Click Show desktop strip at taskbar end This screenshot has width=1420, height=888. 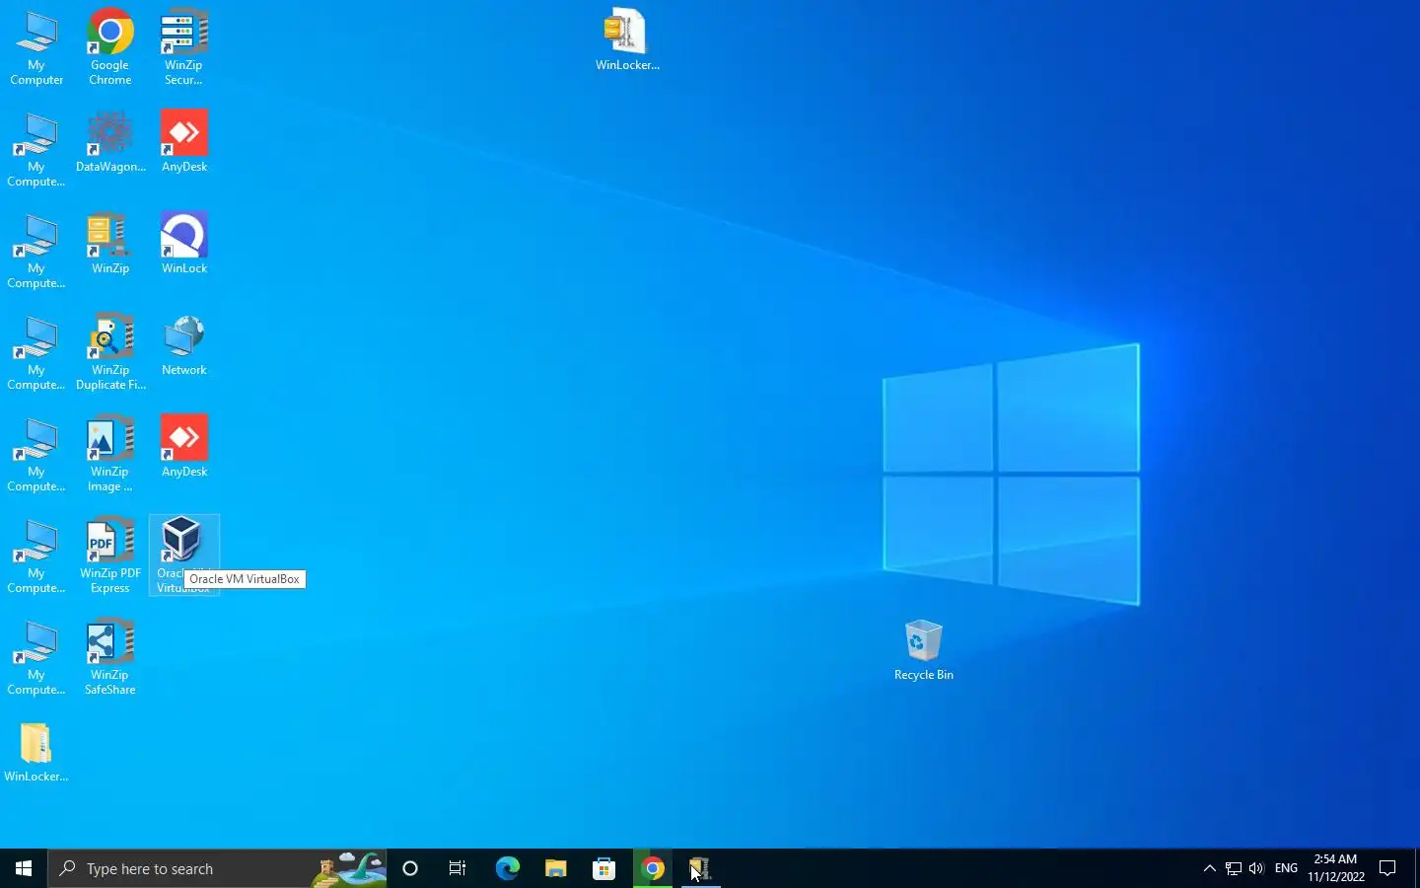pyautogui.click(x=1417, y=868)
